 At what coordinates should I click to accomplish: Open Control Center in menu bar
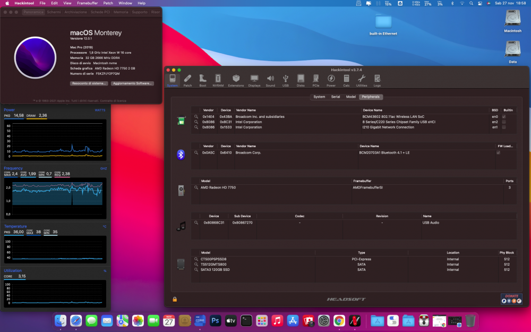click(x=480, y=3)
